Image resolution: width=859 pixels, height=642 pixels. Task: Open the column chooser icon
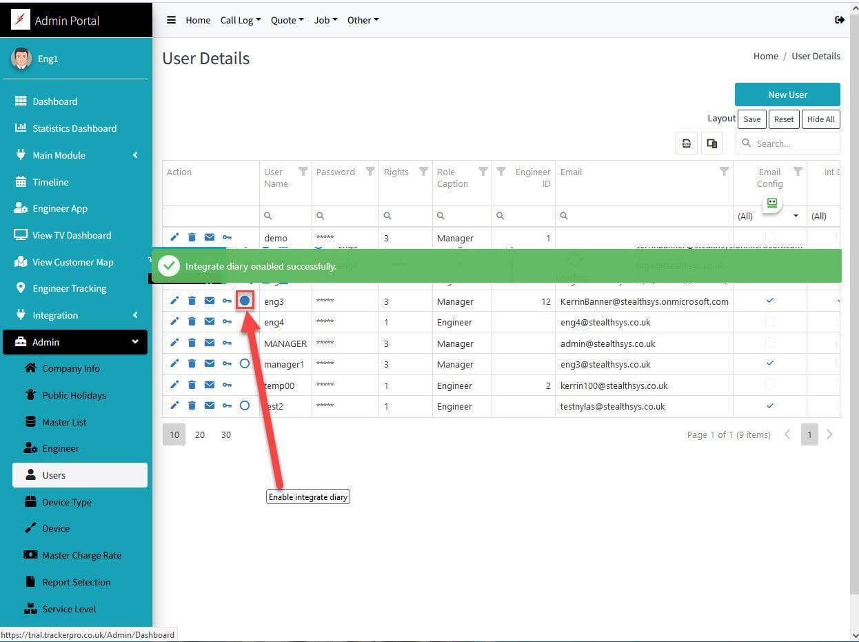click(712, 143)
